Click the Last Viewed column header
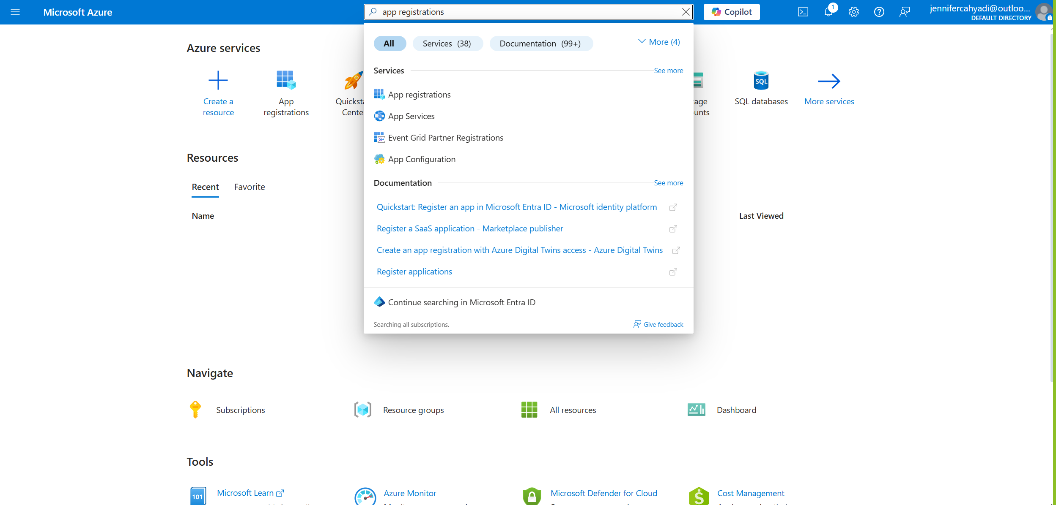 [x=761, y=216]
